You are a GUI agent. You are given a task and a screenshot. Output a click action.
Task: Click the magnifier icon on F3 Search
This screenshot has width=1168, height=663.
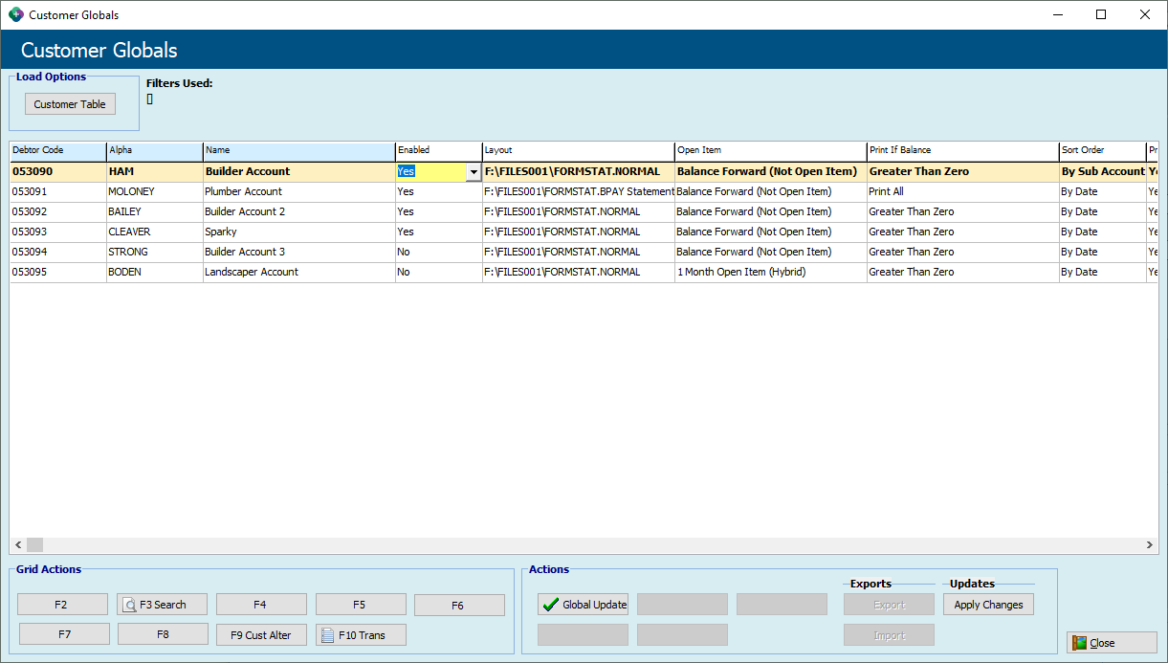click(130, 605)
